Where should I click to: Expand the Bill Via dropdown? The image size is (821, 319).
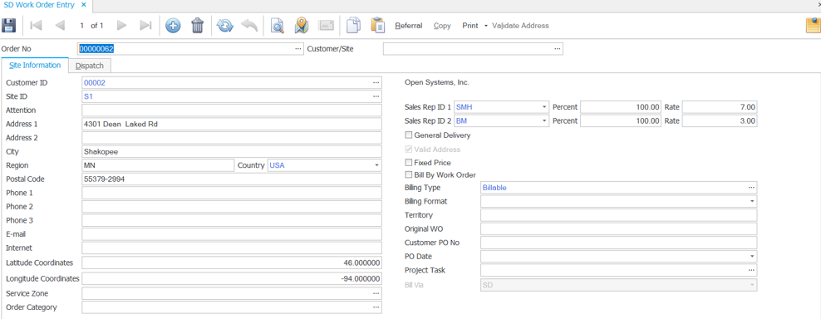point(752,284)
